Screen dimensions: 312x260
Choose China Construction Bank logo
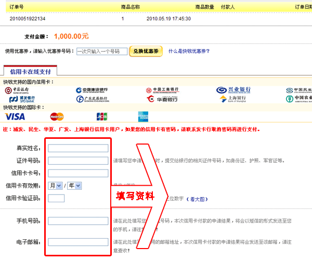(x=92, y=90)
